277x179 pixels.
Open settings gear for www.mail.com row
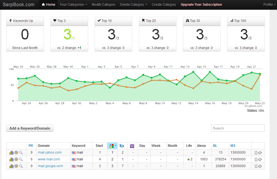(x=16, y=159)
